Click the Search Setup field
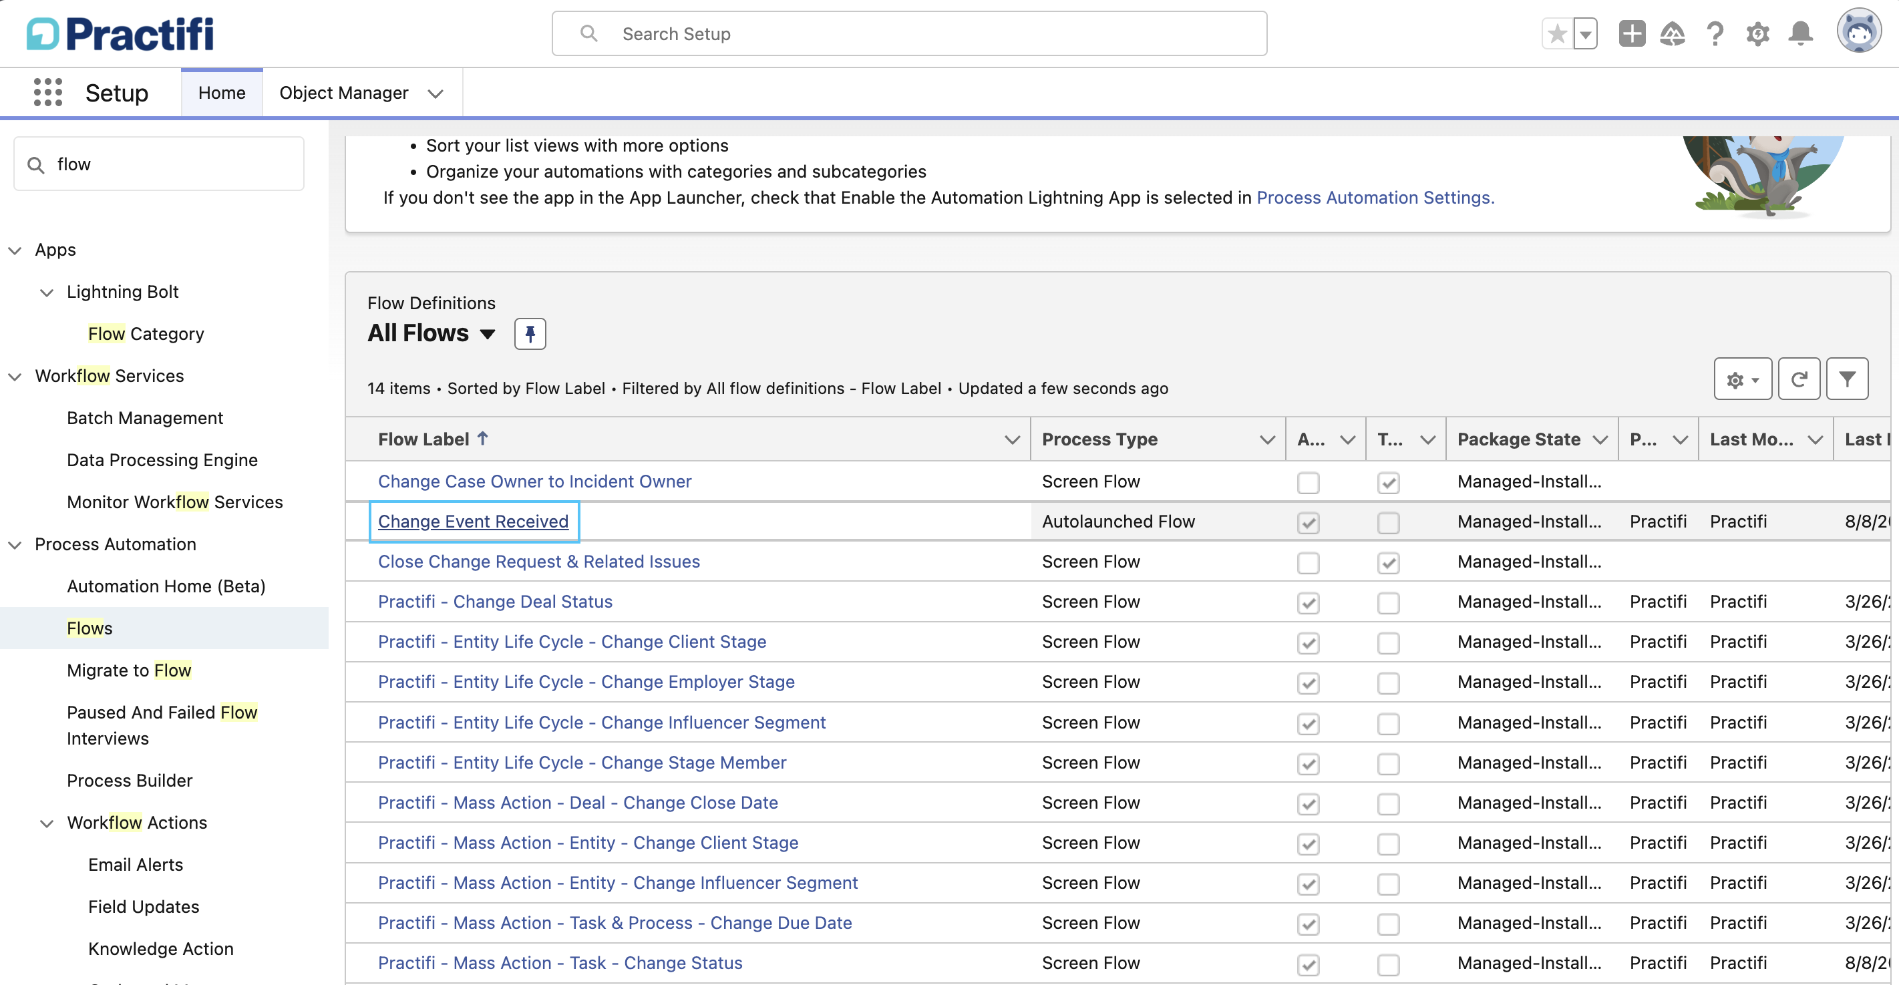Screen dimensions: 1899x985 pyautogui.click(x=909, y=34)
